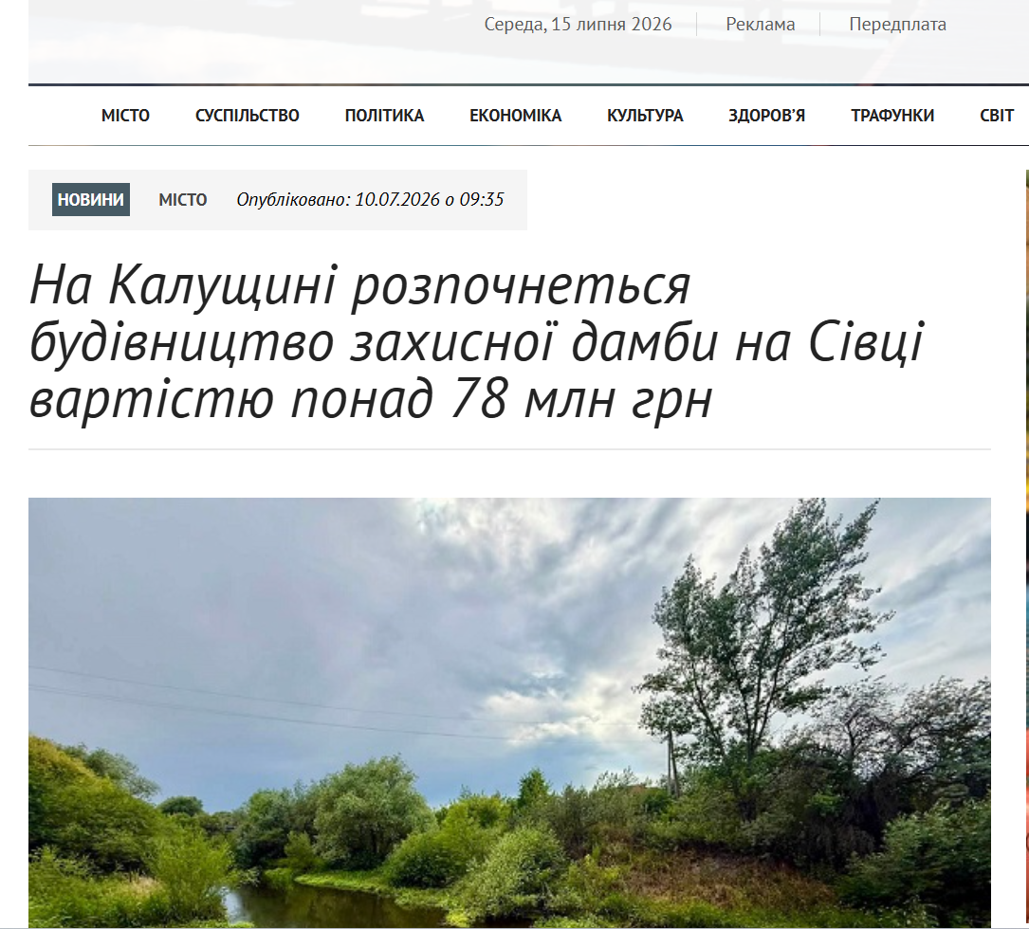
Task: Open the МІСТО tag beside НОВИНИ
Action: (182, 199)
